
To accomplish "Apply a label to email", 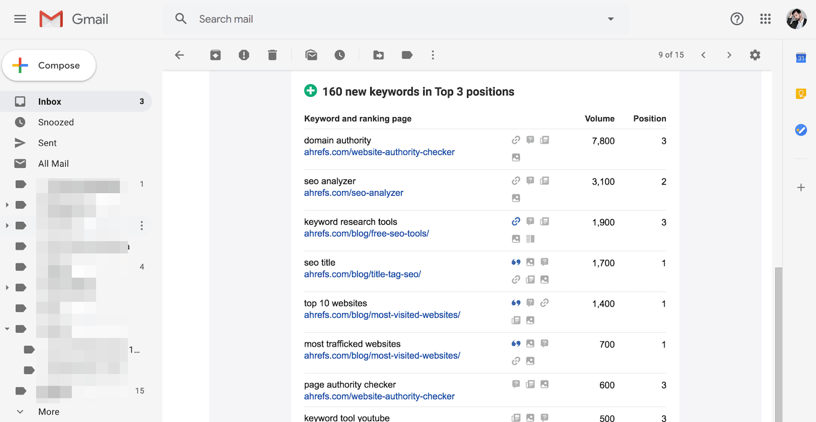I will tap(407, 55).
